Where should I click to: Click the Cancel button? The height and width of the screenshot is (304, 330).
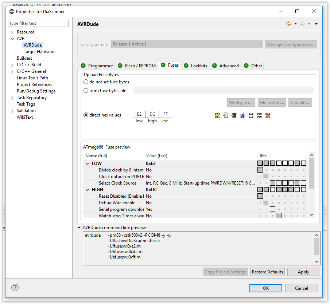point(302,288)
